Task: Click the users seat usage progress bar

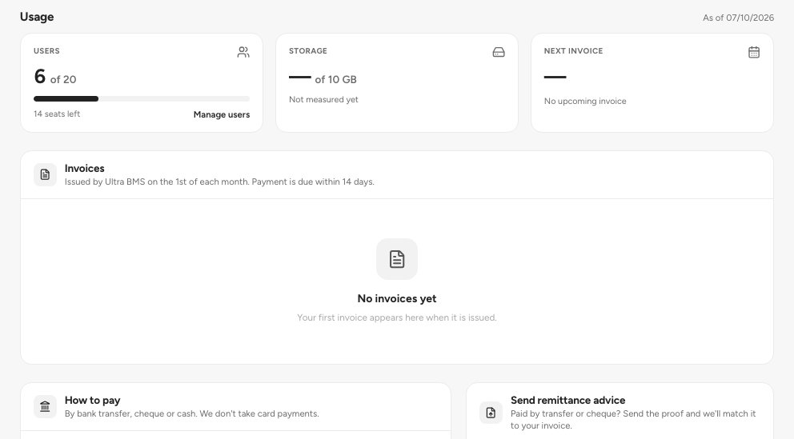Action: pos(142,98)
